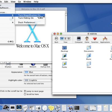The width and height of the screenshot is (112, 112).
Task: Open System Preferences Apple switch Dock icon
Action: click(38, 108)
